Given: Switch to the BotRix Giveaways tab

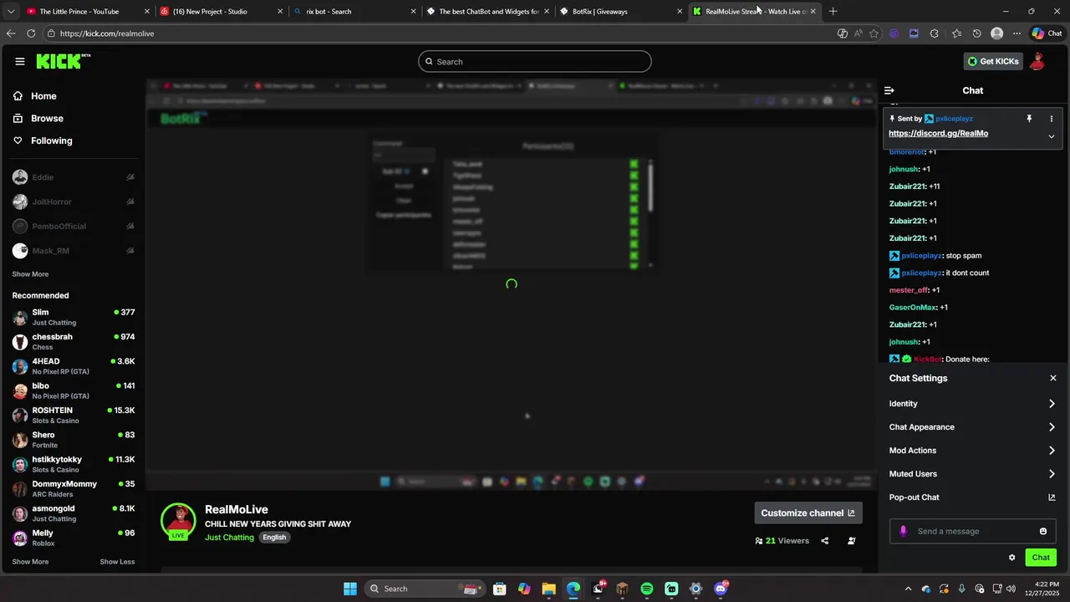Looking at the screenshot, I should coord(622,12).
